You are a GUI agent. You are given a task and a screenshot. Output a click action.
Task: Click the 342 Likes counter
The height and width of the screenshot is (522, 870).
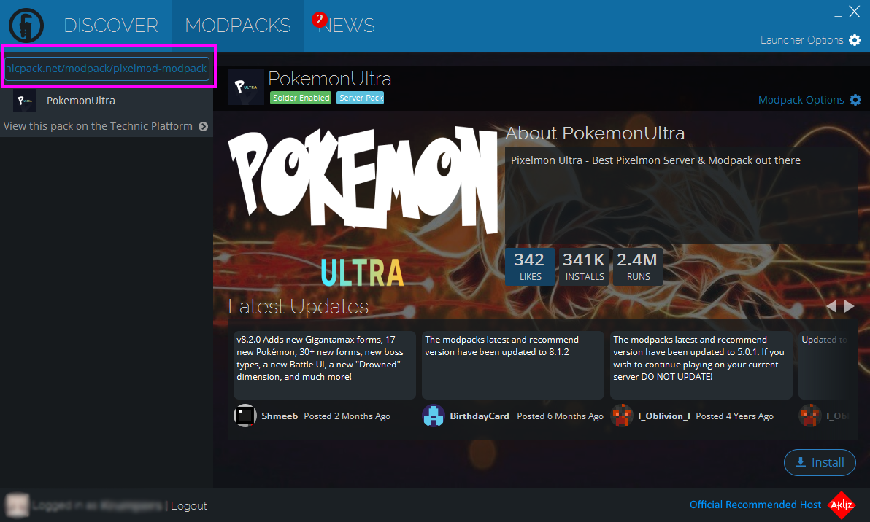tap(529, 267)
